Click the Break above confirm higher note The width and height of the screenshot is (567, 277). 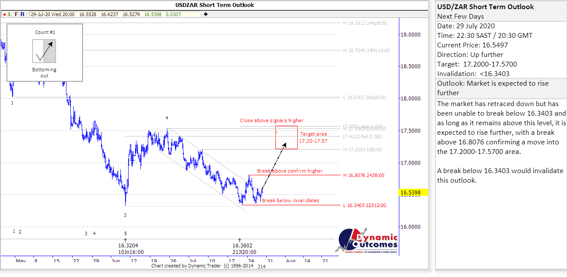[x=290, y=171]
